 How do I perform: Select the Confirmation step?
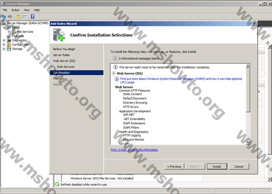click(77, 73)
